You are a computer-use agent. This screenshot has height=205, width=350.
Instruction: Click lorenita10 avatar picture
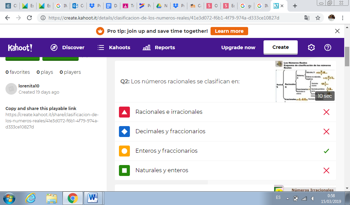pos(11,89)
